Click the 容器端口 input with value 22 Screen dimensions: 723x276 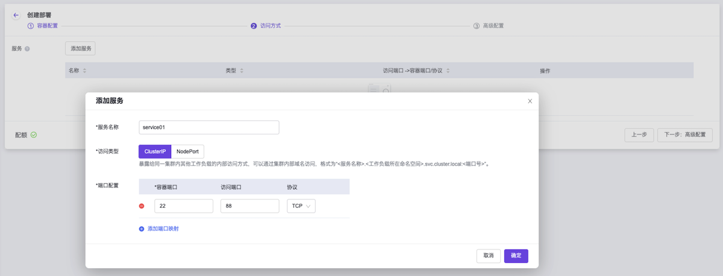[183, 206]
